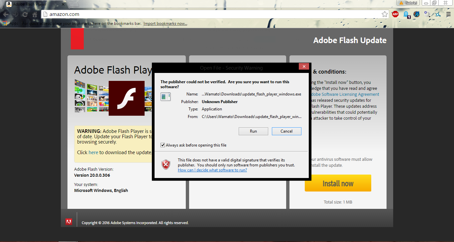Screen dimensions: 454x242
Task: Click the Adobe logo in the footer
Action: click(69, 222)
